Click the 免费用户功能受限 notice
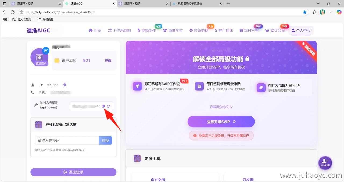Image resolution: width=344 pixels, height=182 pixels. tap(221, 136)
